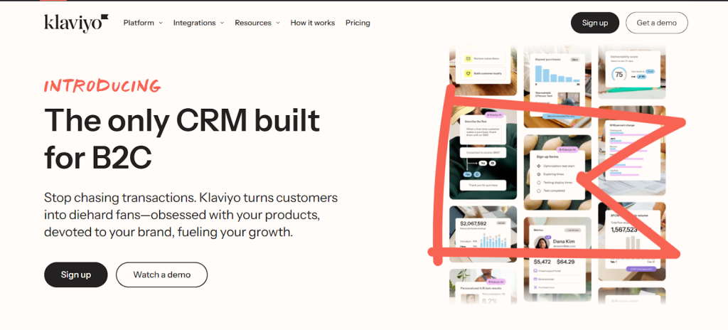Expand the Resources dropdown menu

257,23
